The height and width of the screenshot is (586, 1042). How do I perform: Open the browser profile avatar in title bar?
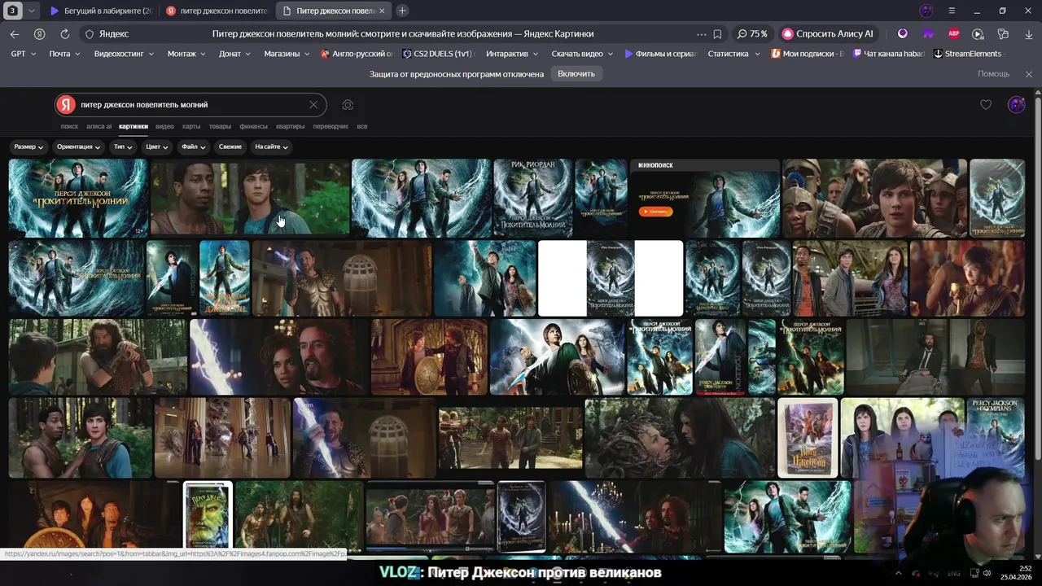pos(926,11)
